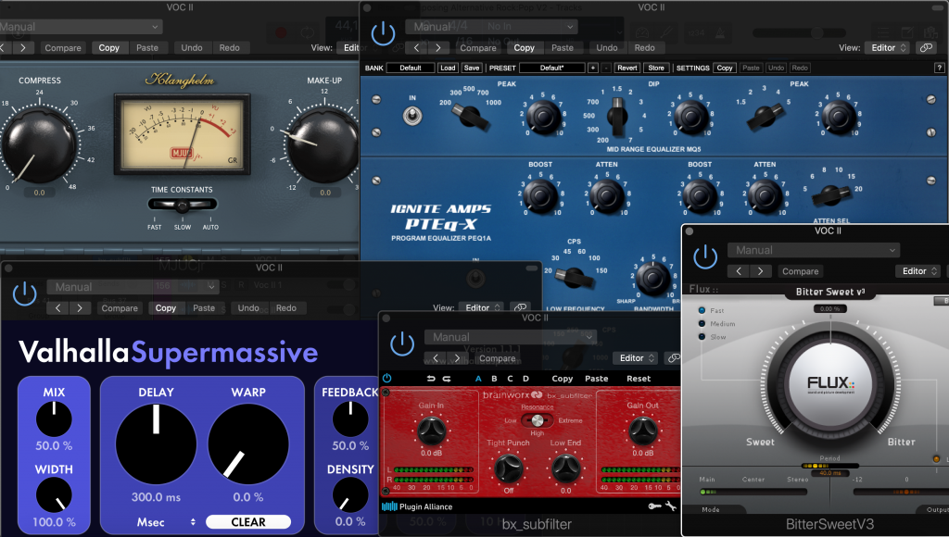Toggle power button in BitterSweet window

point(705,257)
